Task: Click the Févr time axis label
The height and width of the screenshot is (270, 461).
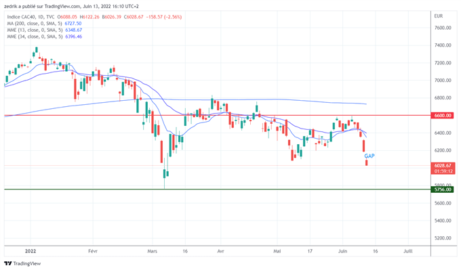Action: click(93, 251)
